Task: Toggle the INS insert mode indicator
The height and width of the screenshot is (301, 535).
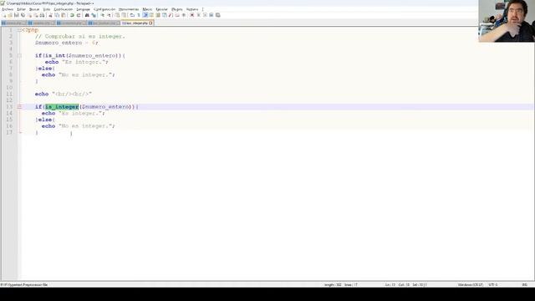Action: pos(525,284)
